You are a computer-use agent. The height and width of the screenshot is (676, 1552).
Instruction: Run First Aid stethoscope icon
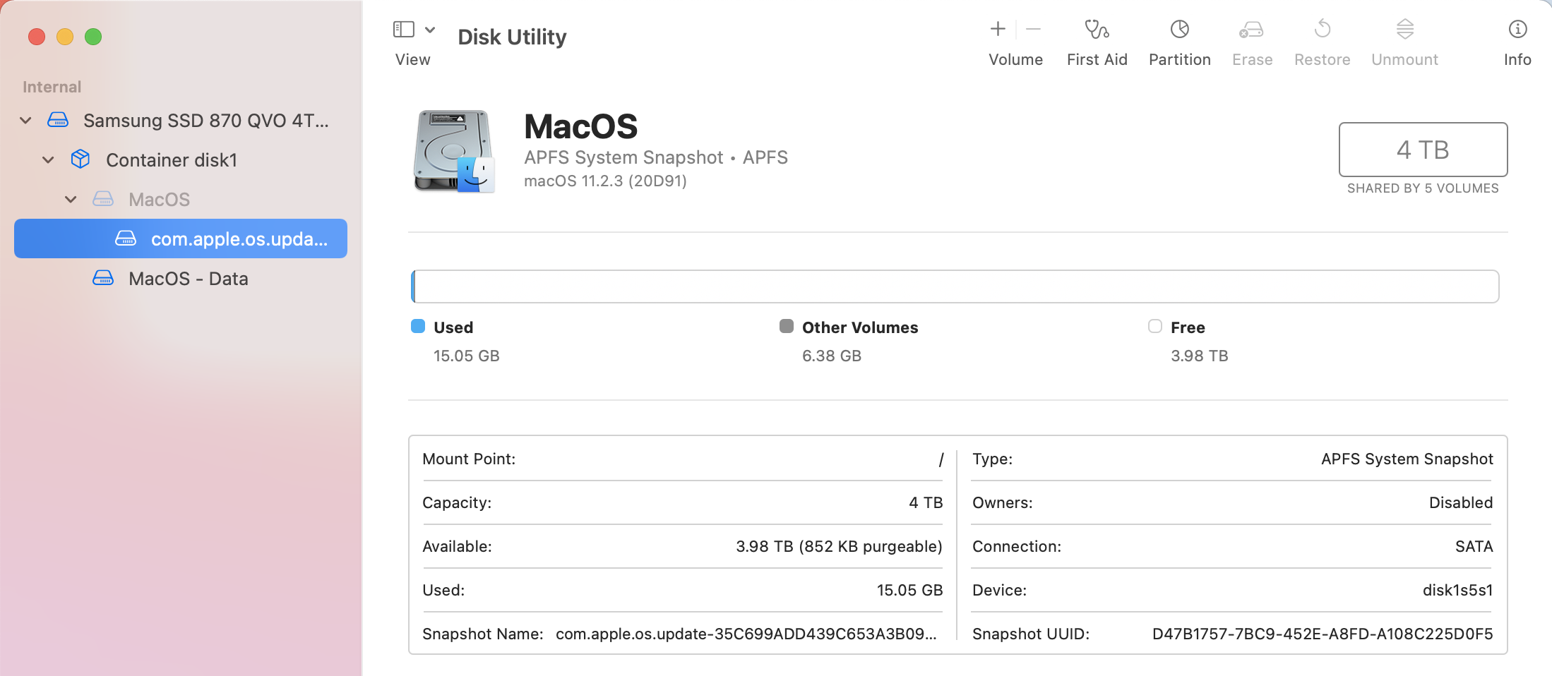(x=1097, y=29)
